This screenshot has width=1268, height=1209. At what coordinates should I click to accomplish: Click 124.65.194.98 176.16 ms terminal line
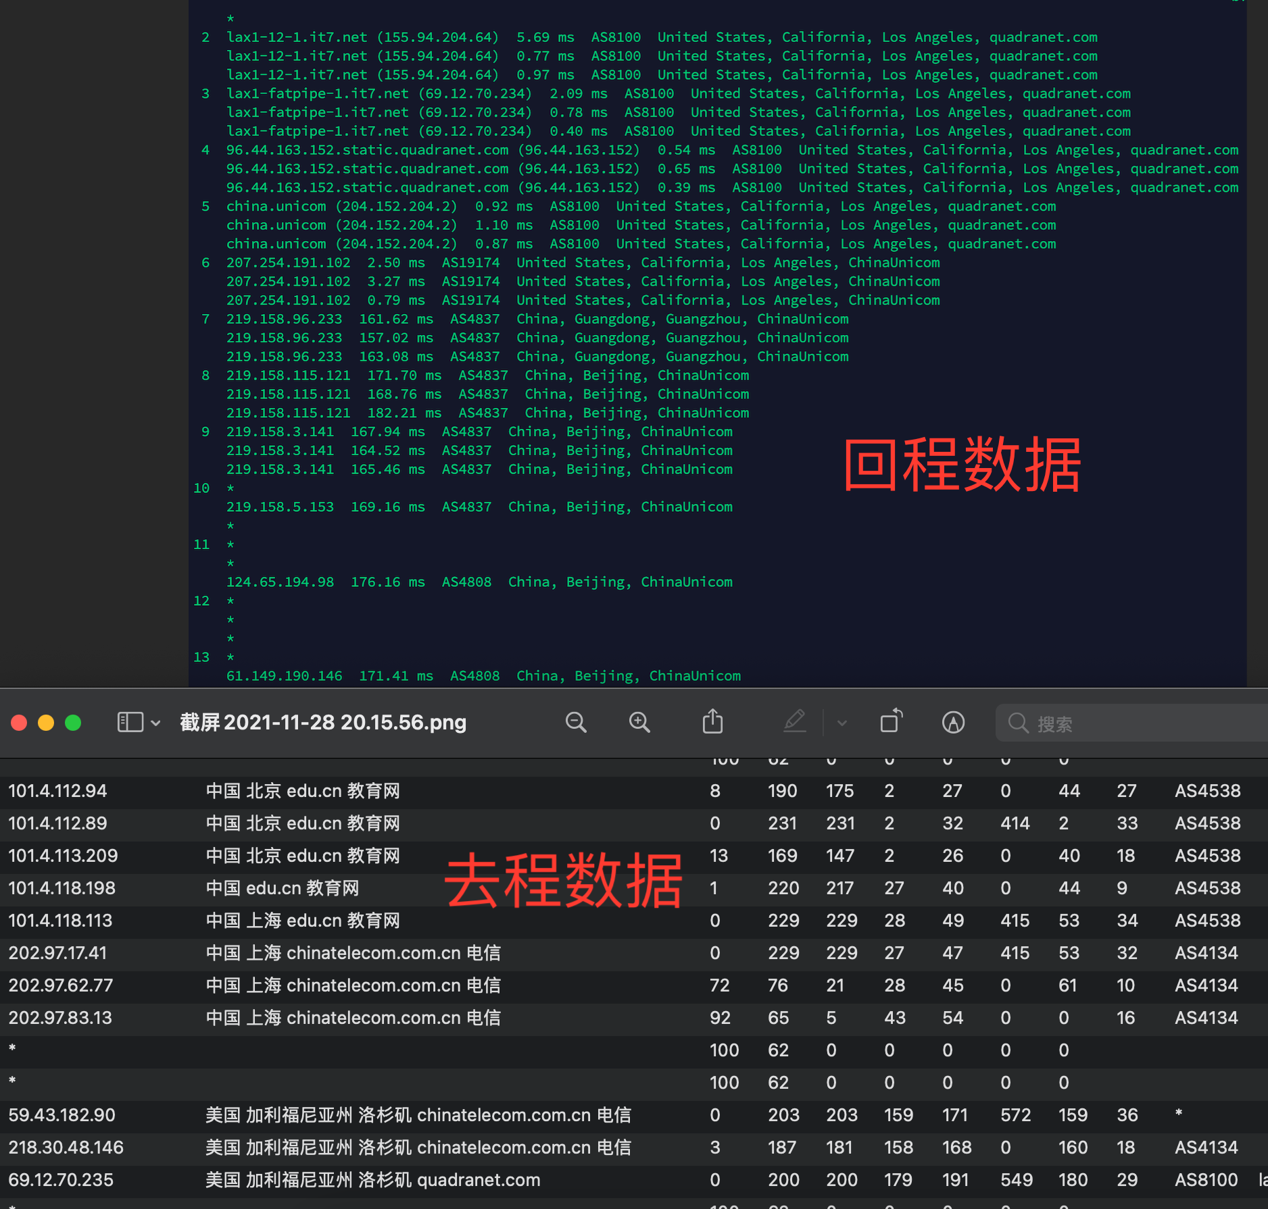tap(479, 582)
